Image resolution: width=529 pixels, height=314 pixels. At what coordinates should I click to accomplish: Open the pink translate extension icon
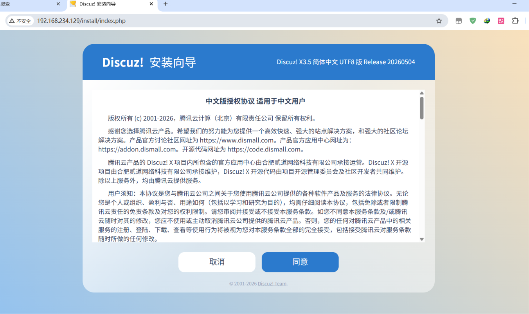(501, 21)
